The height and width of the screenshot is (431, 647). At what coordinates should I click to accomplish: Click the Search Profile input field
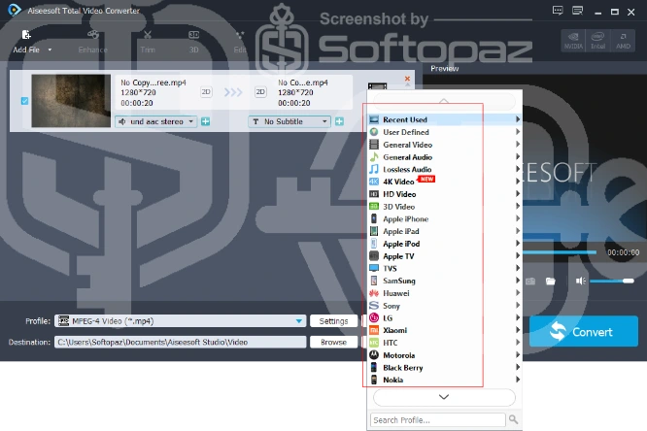438,420
